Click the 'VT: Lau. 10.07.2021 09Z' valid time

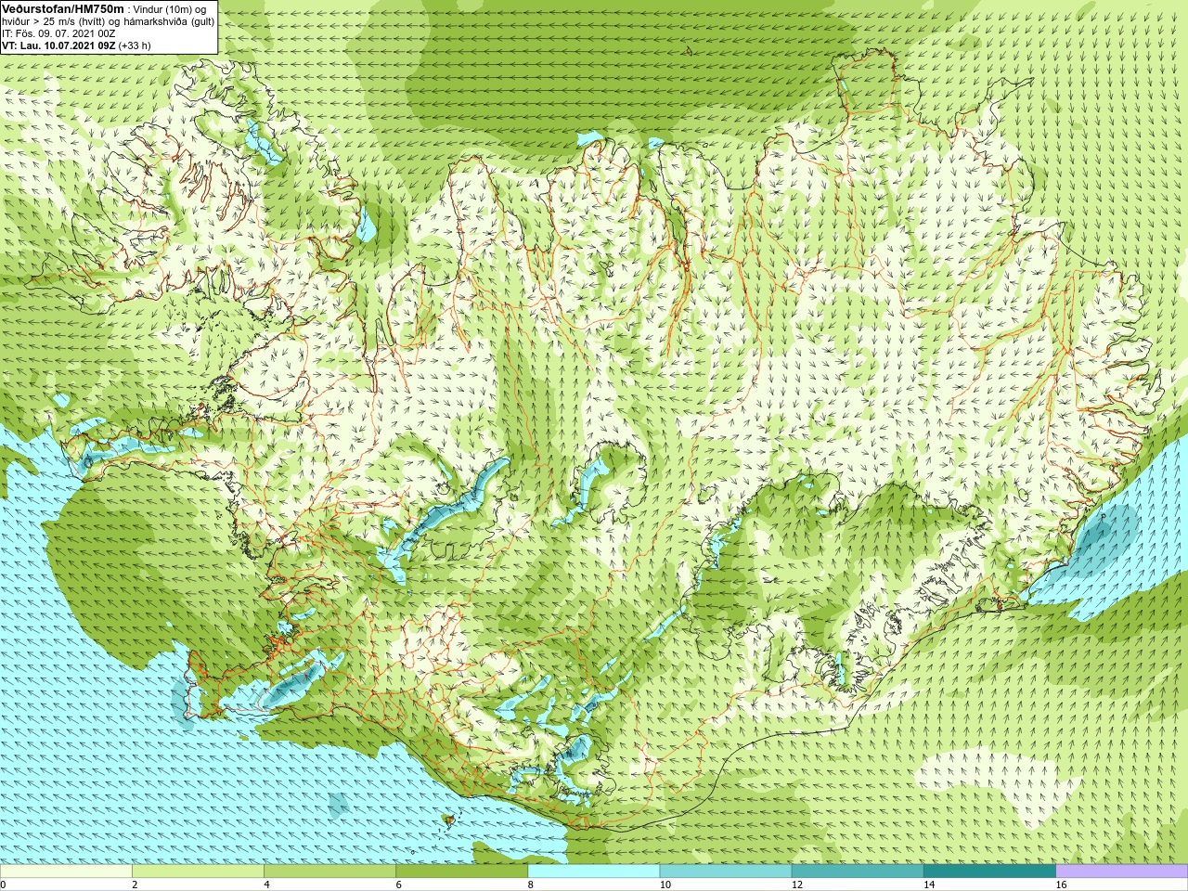point(58,45)
